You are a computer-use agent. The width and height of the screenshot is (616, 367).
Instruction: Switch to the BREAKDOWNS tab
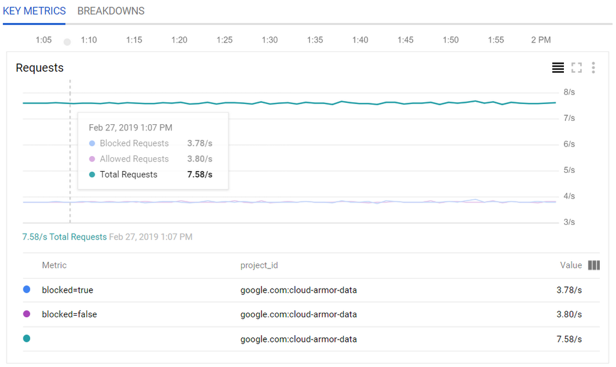click(110, 11)
